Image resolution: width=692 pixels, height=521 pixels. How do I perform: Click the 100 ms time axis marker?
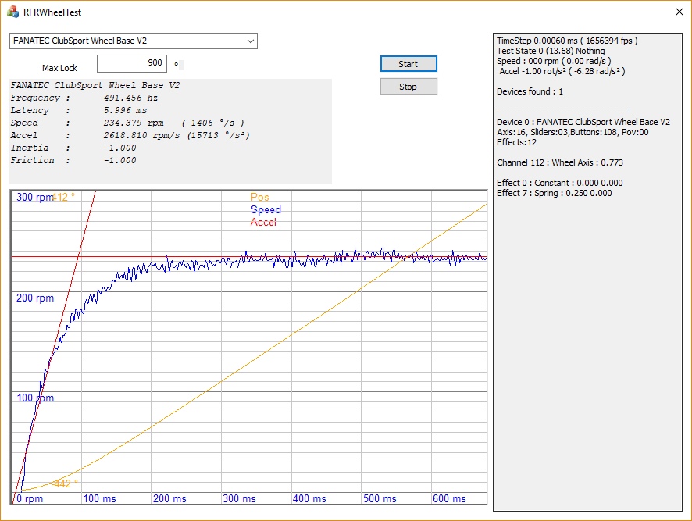100,498
